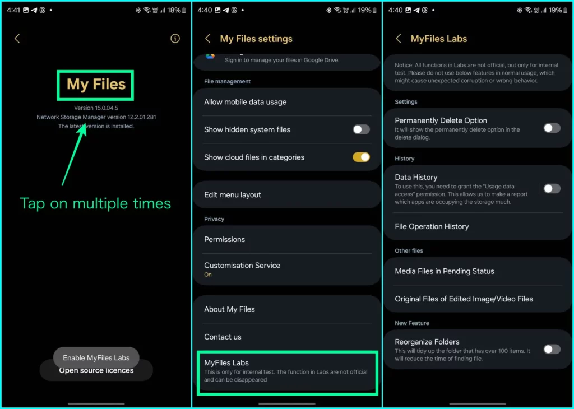Tap the MyFiles Labs header title

click(438, 39)
